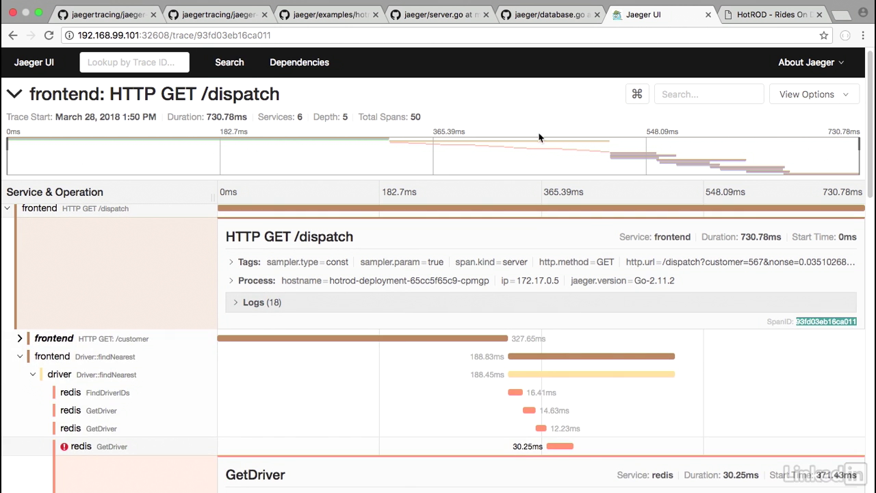Click the GetDriver detail heading

tap(255, 475)
